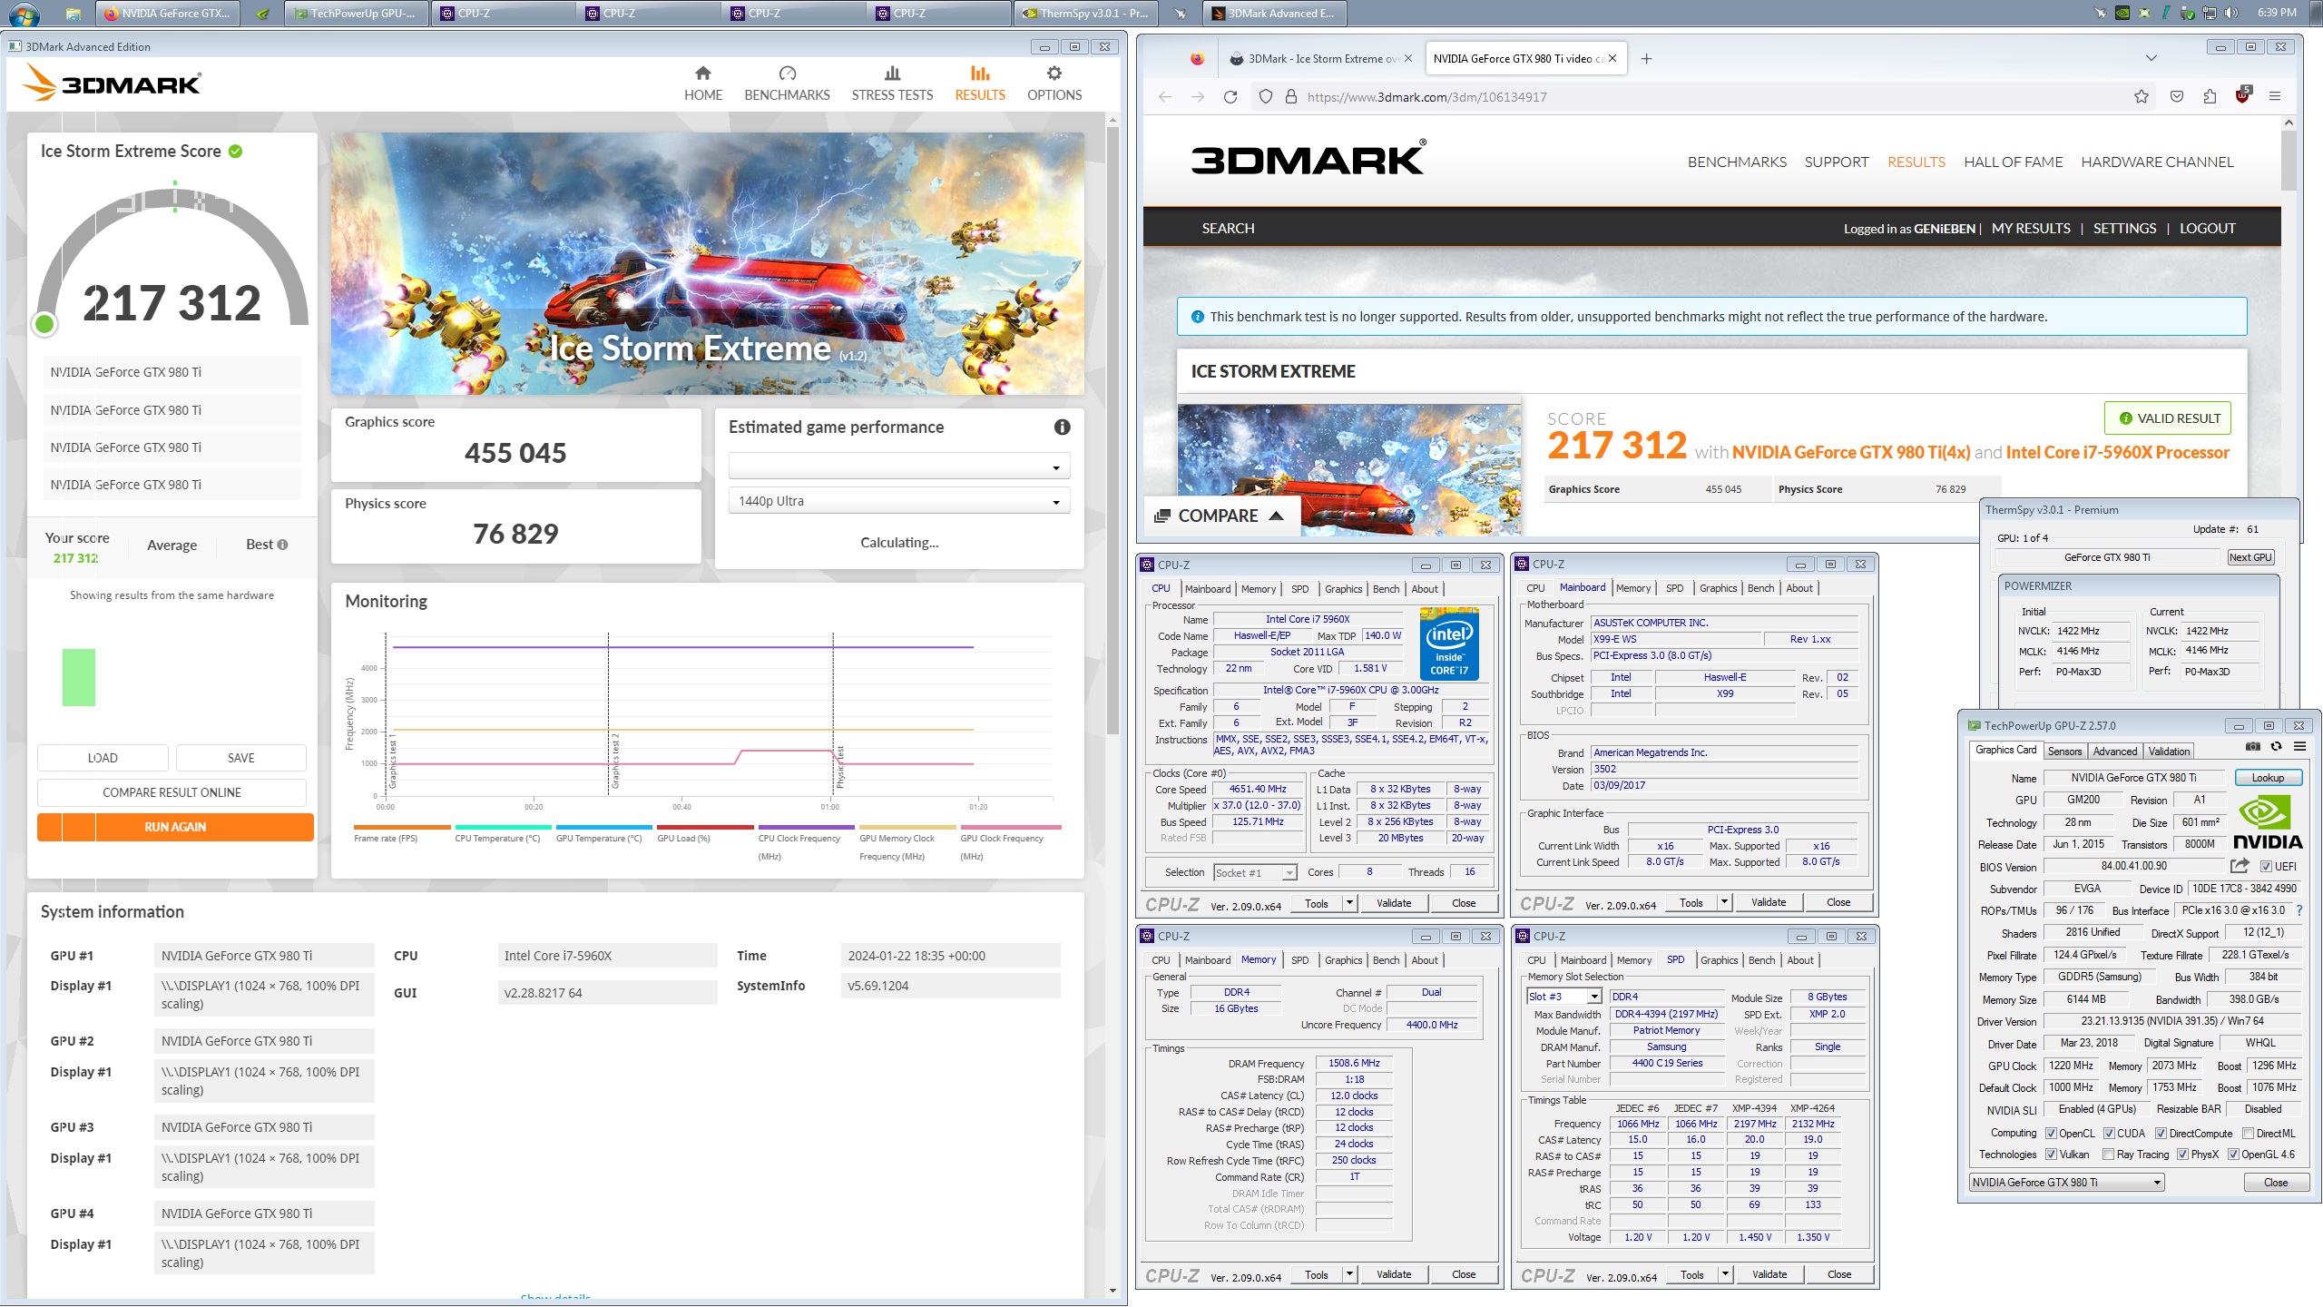This screenshot has width=2323, height=1307.
Task: Refresh GPU-Z data with refresh icon
Action: (x=2276, y=747)
